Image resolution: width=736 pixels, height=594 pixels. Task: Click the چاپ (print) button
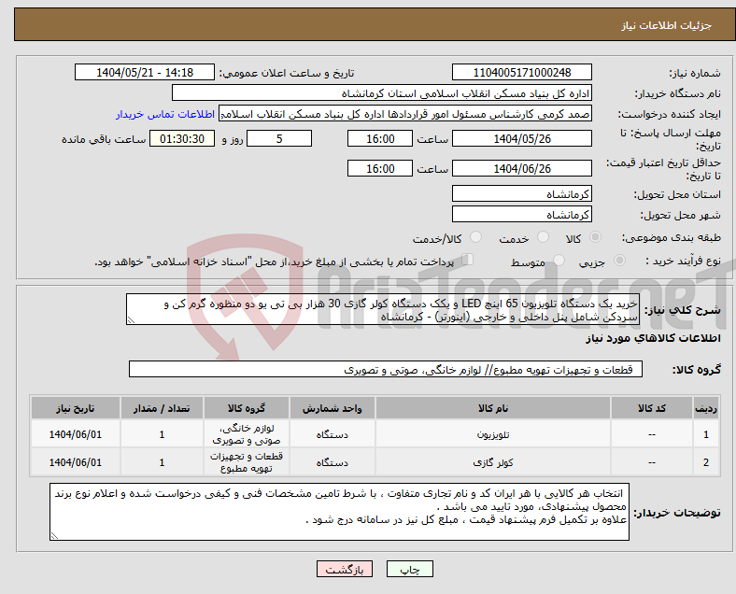(409, 569)
